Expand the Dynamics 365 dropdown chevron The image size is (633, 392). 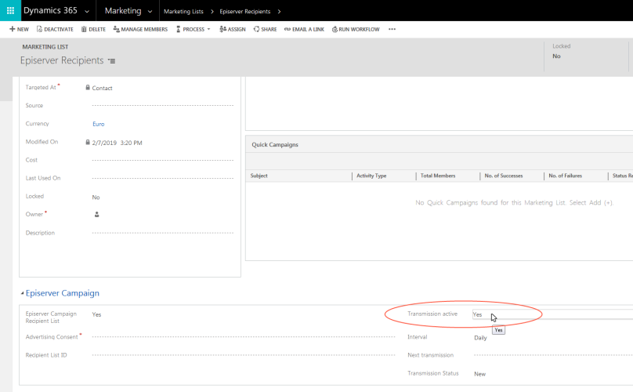click(87, 11)
